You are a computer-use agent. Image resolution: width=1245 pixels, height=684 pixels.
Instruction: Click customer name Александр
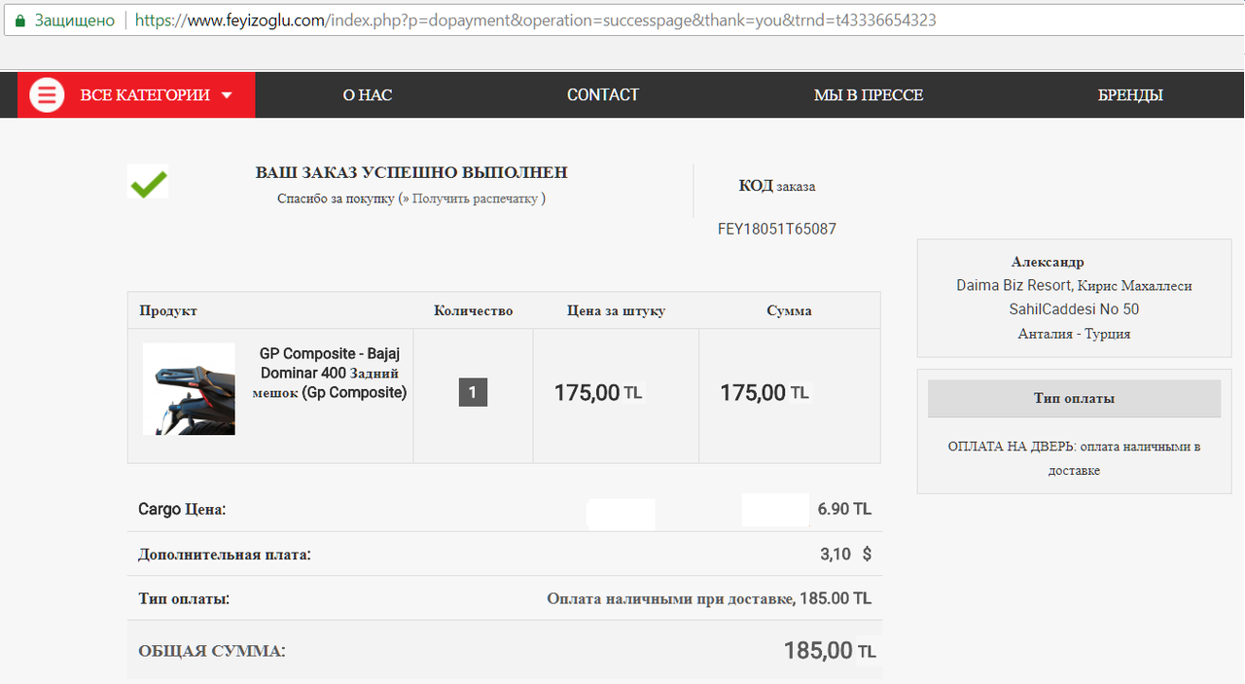(1048, 262)
